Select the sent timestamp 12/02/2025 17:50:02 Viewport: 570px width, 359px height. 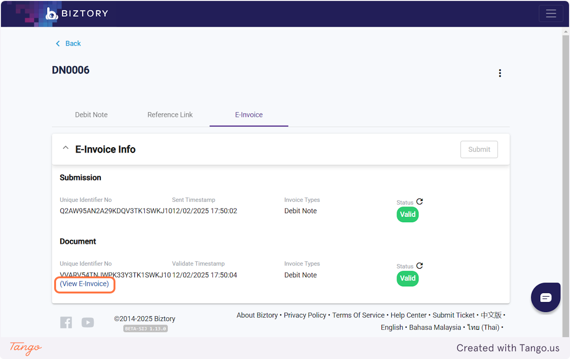point(204,211)
